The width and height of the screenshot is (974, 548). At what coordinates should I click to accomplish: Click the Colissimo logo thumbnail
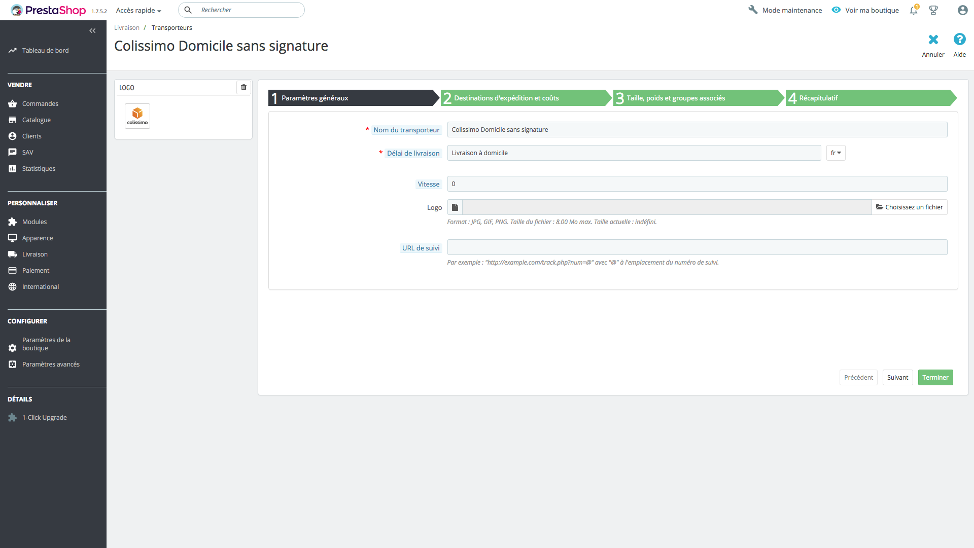point(137,116)
